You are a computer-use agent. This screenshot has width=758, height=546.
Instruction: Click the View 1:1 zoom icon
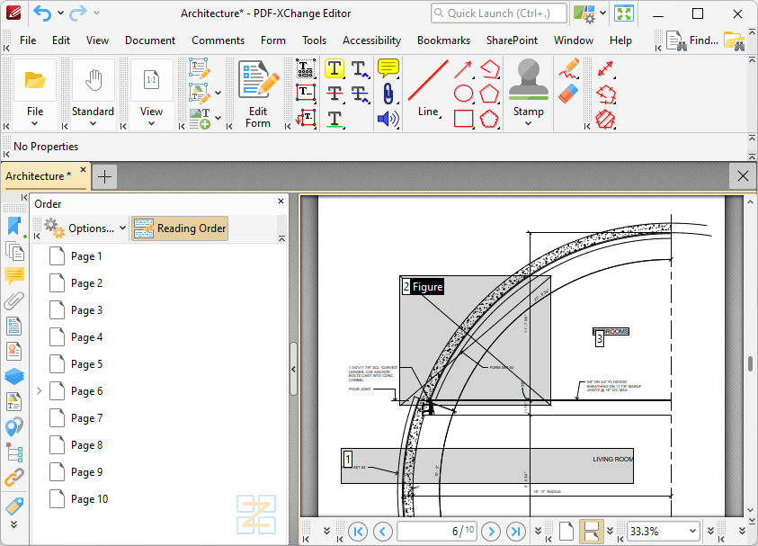coord(151,80)
